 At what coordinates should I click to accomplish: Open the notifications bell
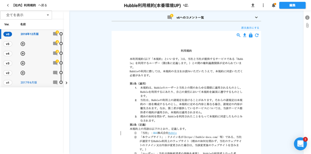[274, 5]
